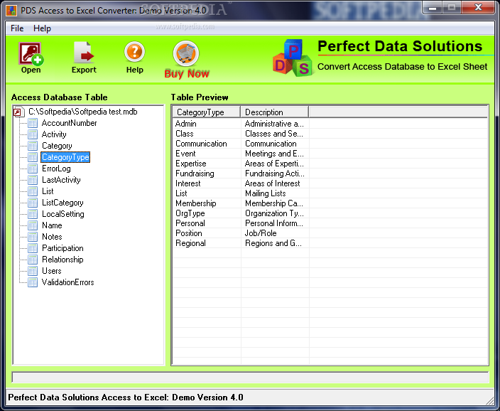The height and width of the screenshot is (411, 500).
Task: Select the Activity table in tree
Action: tap(54, 134)
